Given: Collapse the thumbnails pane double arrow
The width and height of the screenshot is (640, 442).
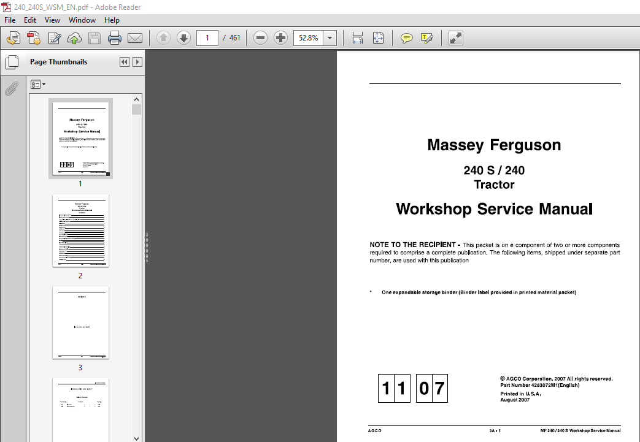Looking at the screenshot, I should (125, 62).
